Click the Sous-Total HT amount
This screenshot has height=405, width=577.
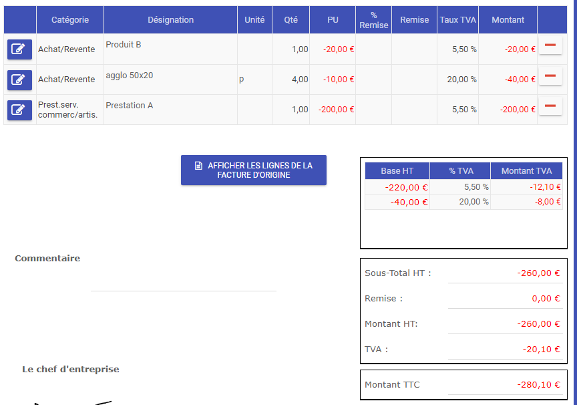tap(538, 273)
